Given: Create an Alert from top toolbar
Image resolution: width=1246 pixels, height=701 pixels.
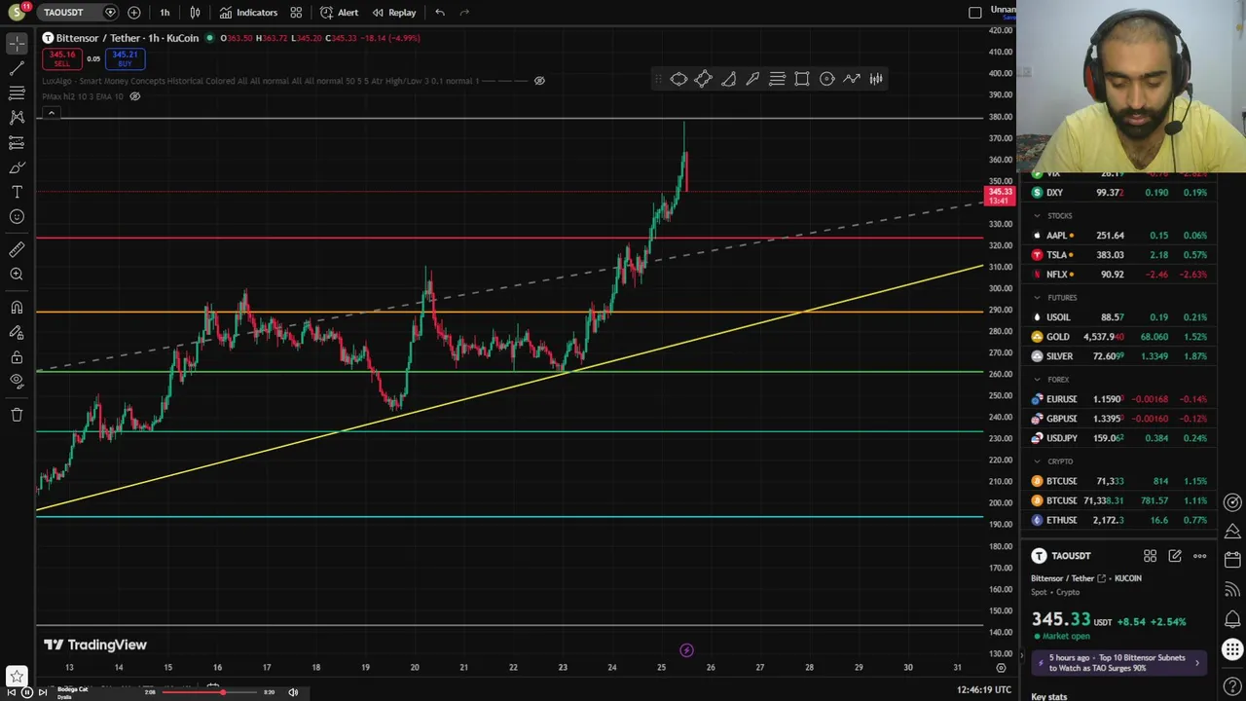Looking at the screenshot, I should (x=340, y=13).
